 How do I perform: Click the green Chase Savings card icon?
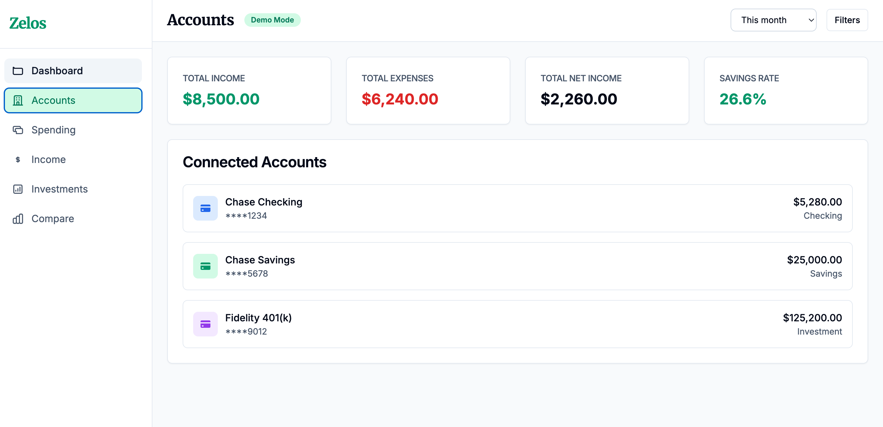(x=205, y=266)
